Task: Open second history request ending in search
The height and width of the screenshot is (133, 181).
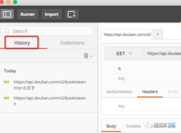Action: point(50,101)
